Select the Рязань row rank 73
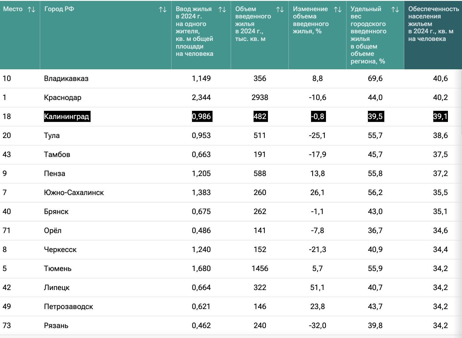This screenshot has height=338, width=462. click(x=7, y=325)
